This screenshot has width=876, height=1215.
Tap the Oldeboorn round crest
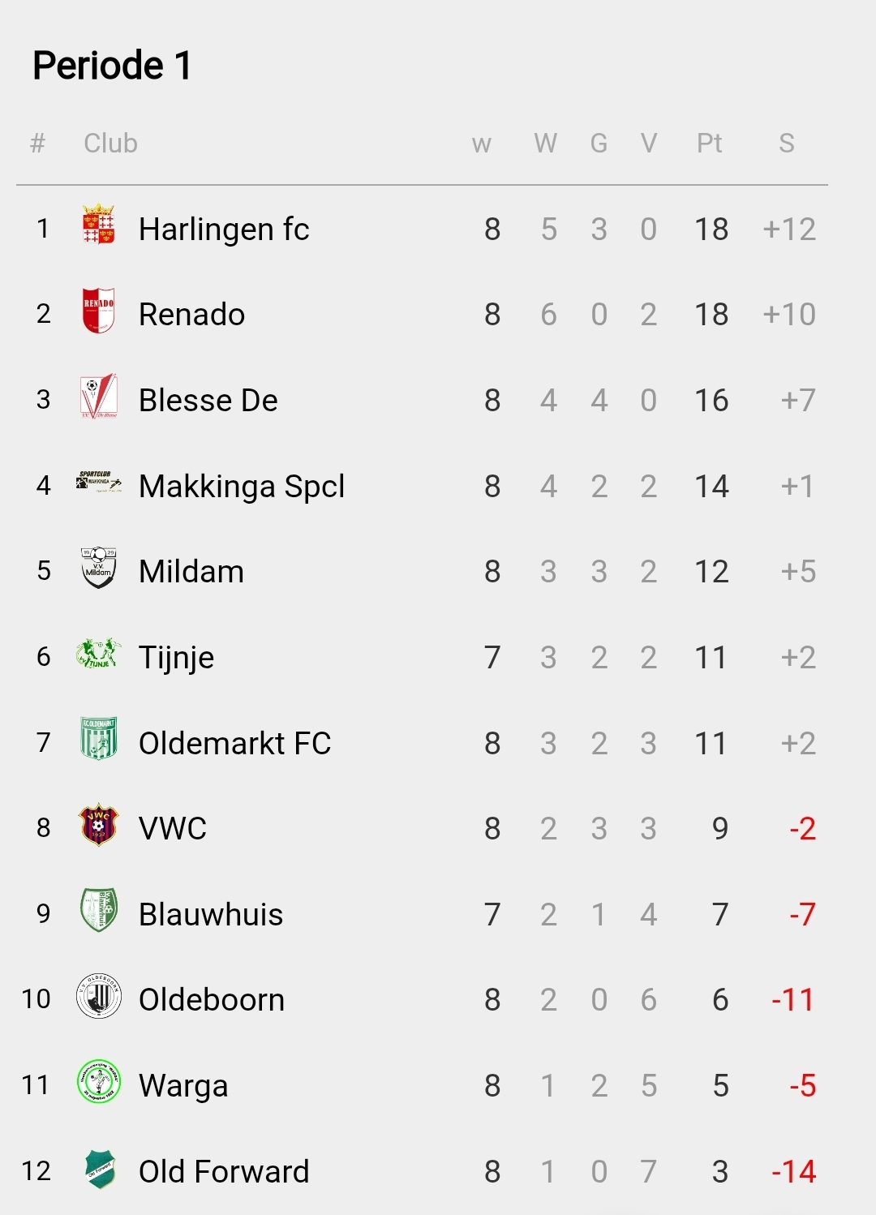point(98,996)
